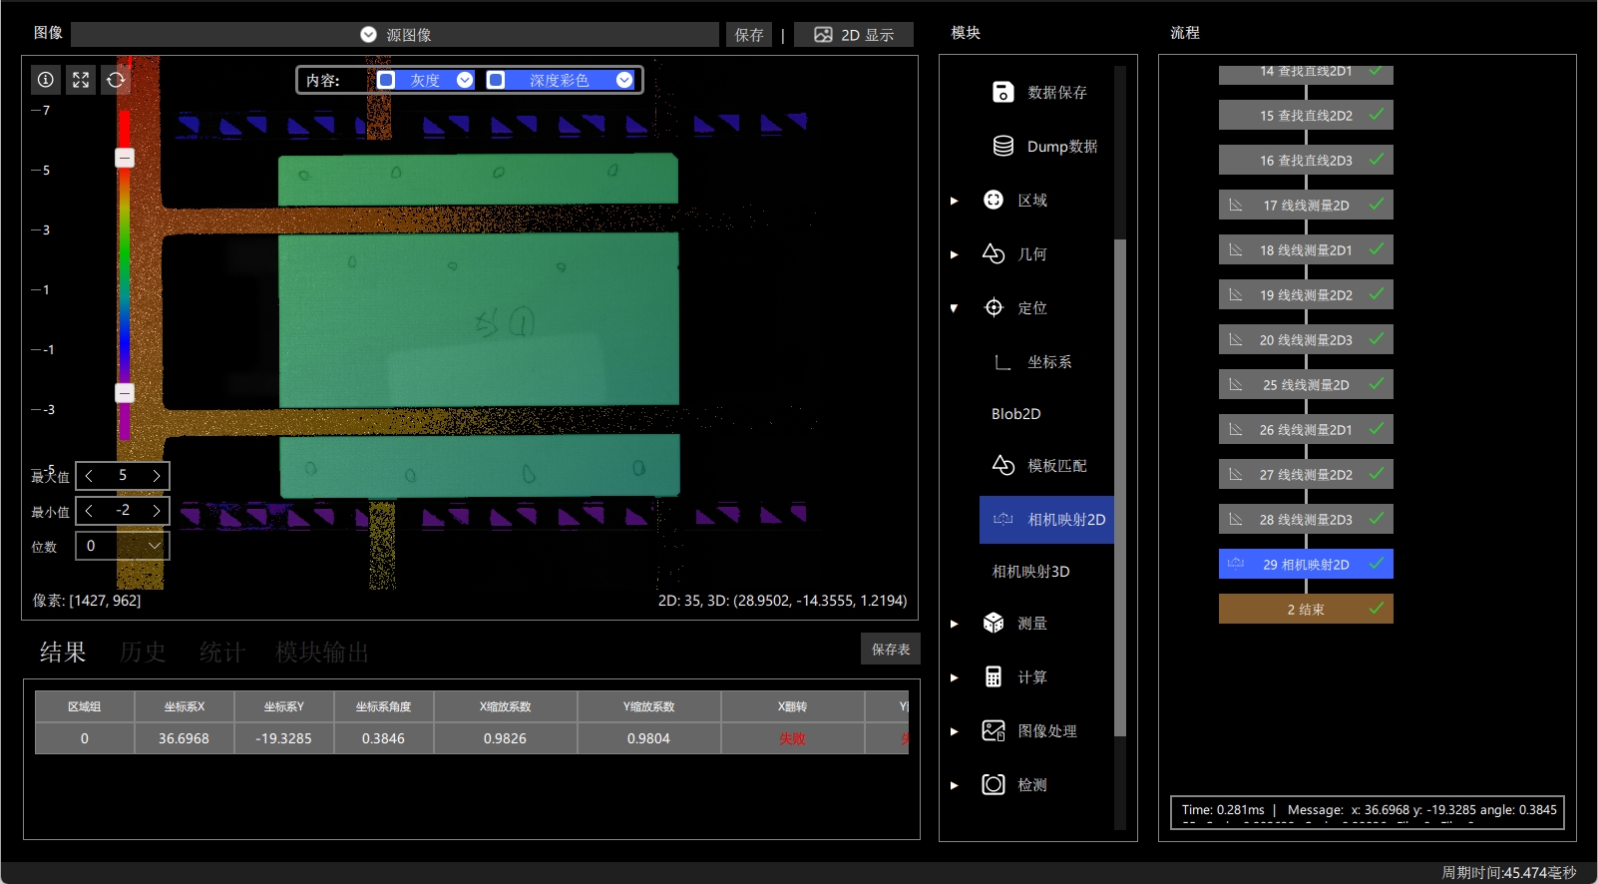The image size is (1598, 884).
Task: Toggle the 2D 显示 view button
Action: 854,35
